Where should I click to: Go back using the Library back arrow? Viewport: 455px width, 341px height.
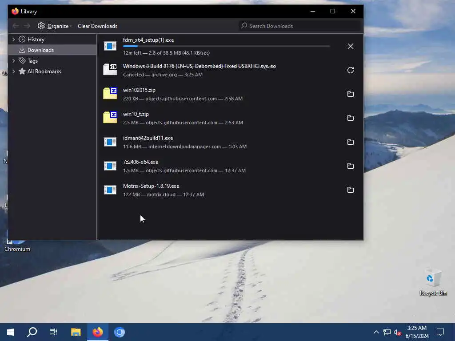pos(16,26)
